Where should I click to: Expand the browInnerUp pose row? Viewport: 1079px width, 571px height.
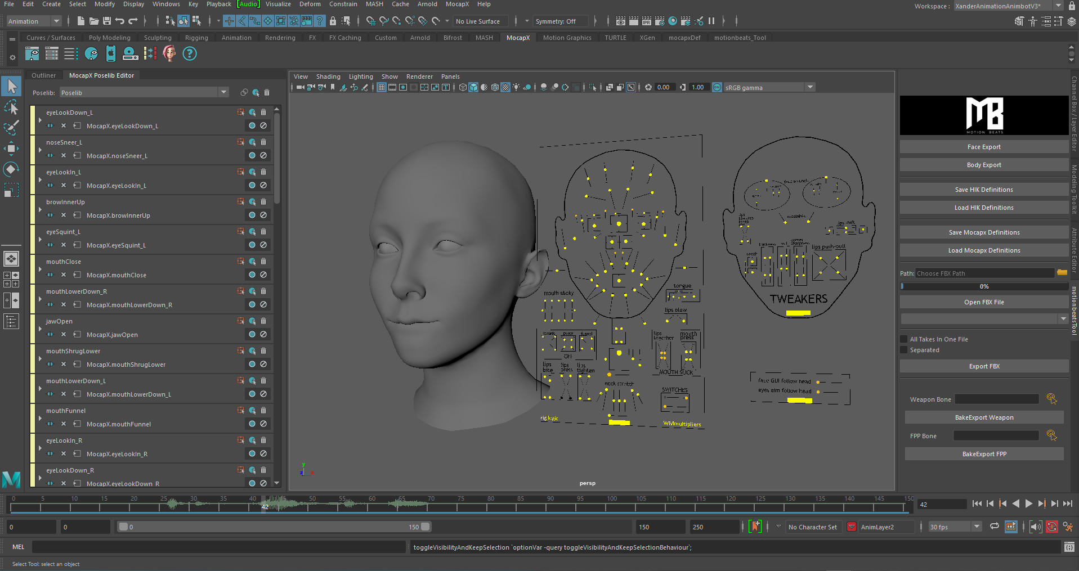[x=40, y=209]
